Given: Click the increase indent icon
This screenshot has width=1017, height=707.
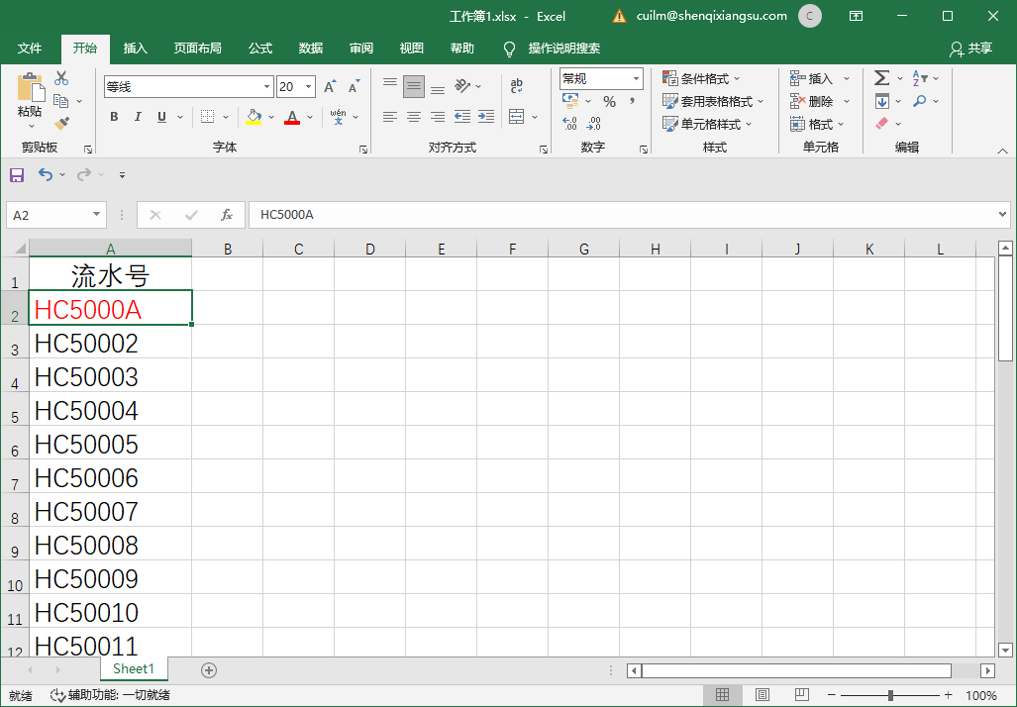Looking at the screenshot, I should (x=486, y=117).
